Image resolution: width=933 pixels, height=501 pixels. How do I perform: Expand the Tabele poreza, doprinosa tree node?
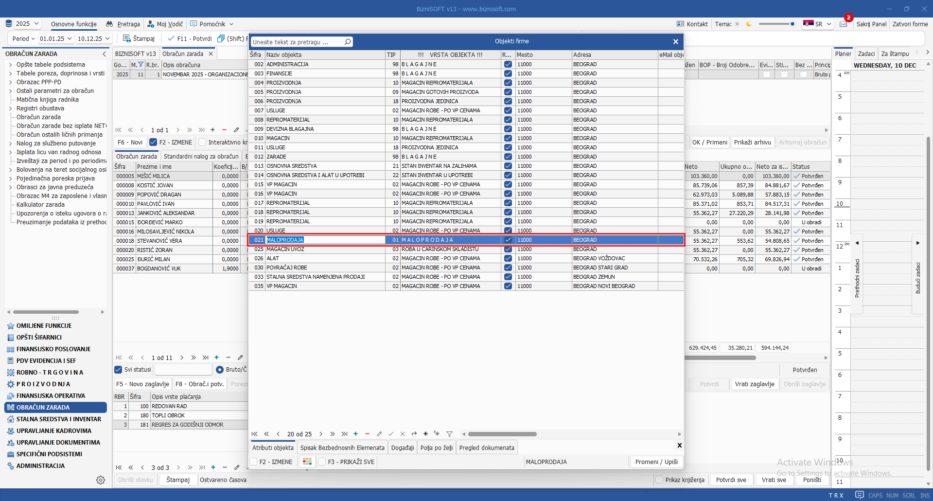pos(10,73)
